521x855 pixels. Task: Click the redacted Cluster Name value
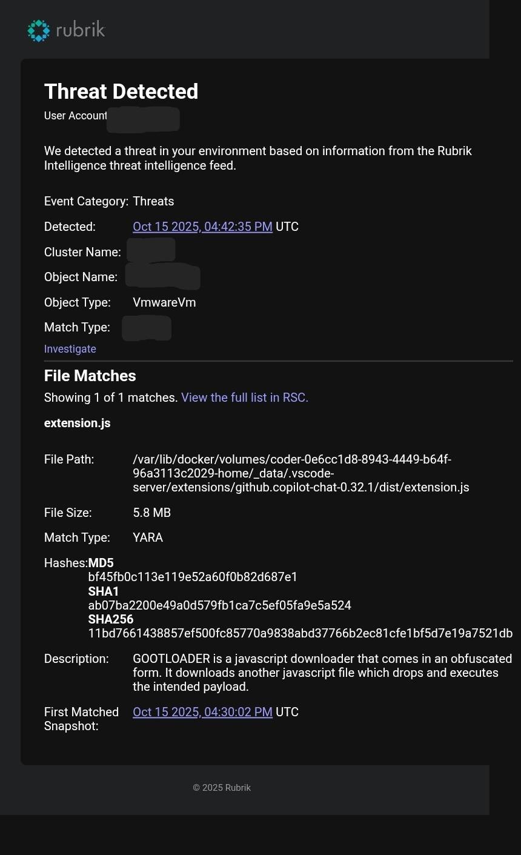coord(151,250)
